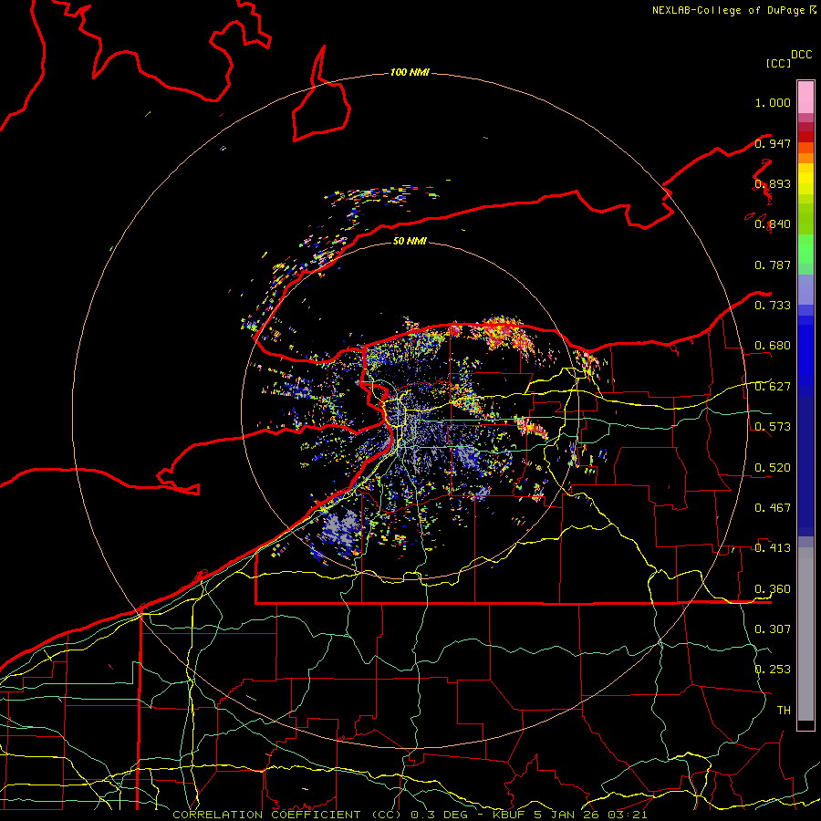Image resolution: width=821 pixels, height=821 pixels.
Task: Select the 0.947 color scale value
Action: click(x=773, y=143)
